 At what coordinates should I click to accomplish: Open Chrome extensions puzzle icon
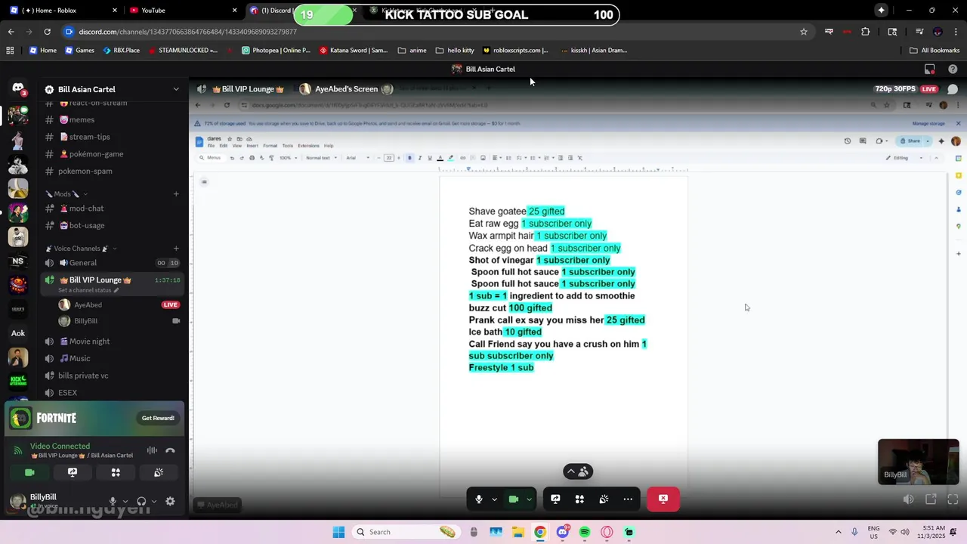coord(866,32)
